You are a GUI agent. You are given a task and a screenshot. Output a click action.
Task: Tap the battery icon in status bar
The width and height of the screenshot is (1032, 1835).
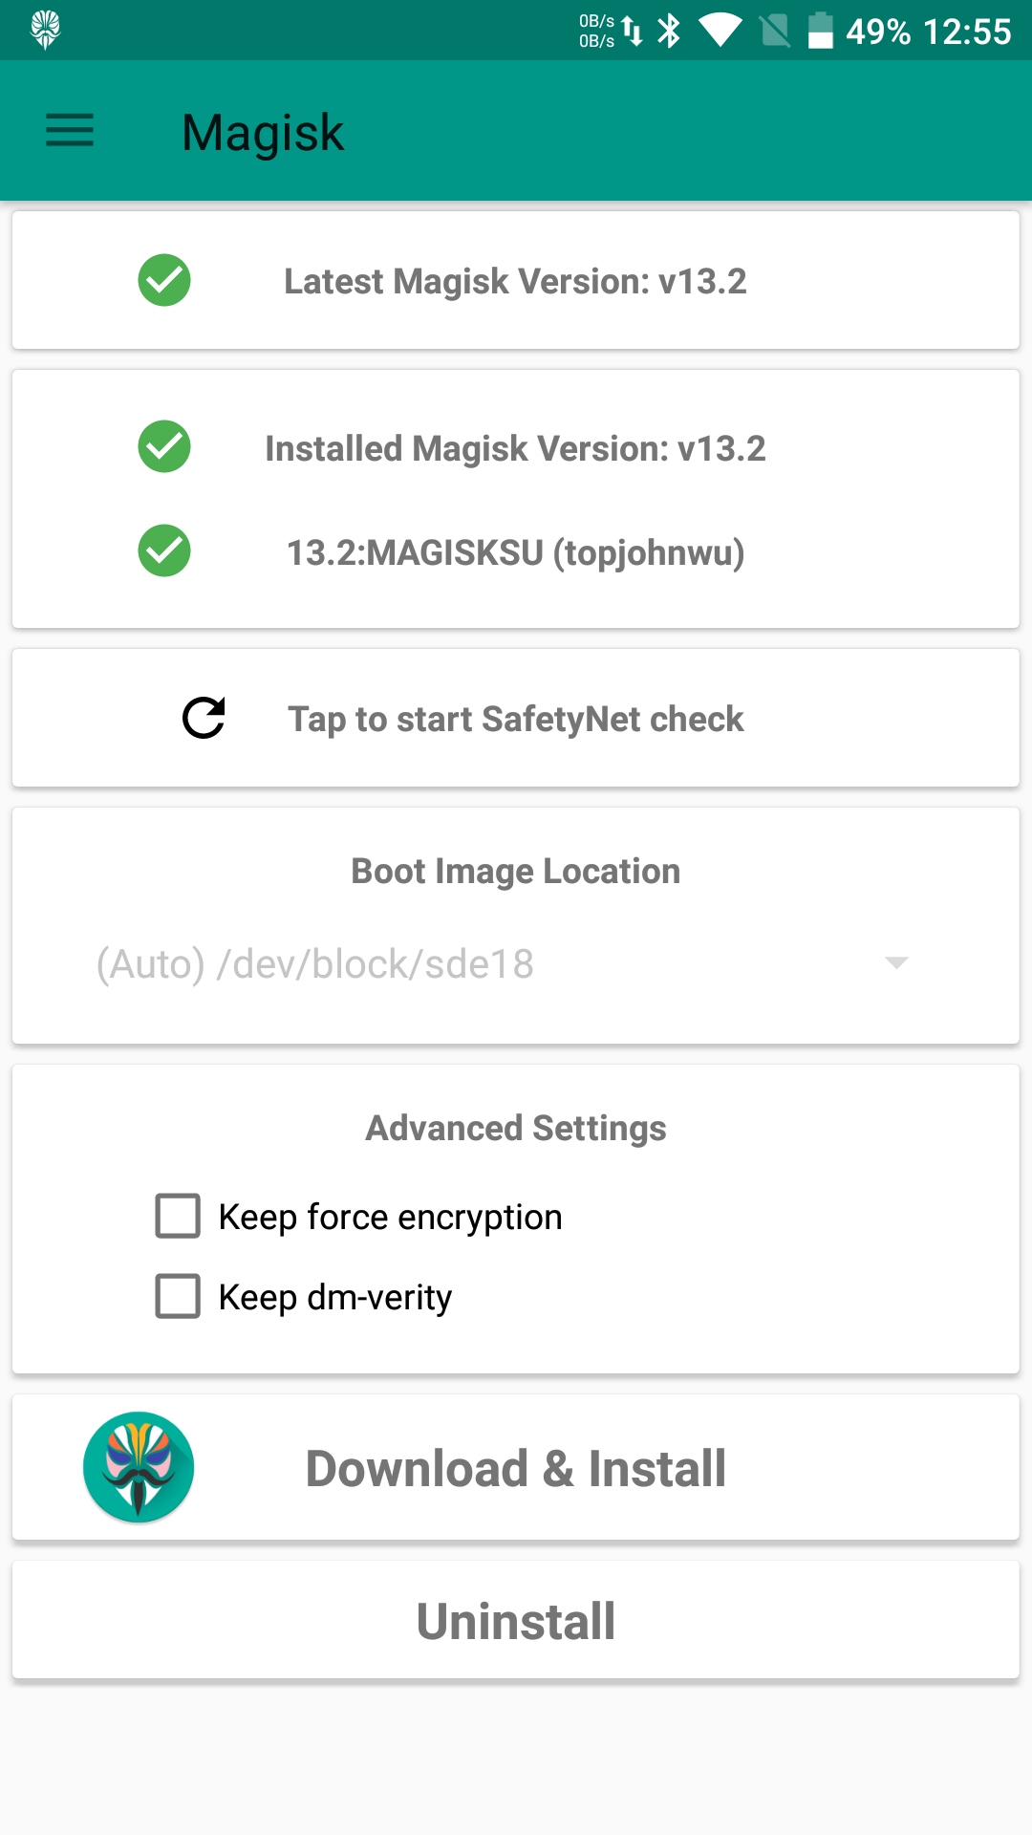click(x=820, y=31)
